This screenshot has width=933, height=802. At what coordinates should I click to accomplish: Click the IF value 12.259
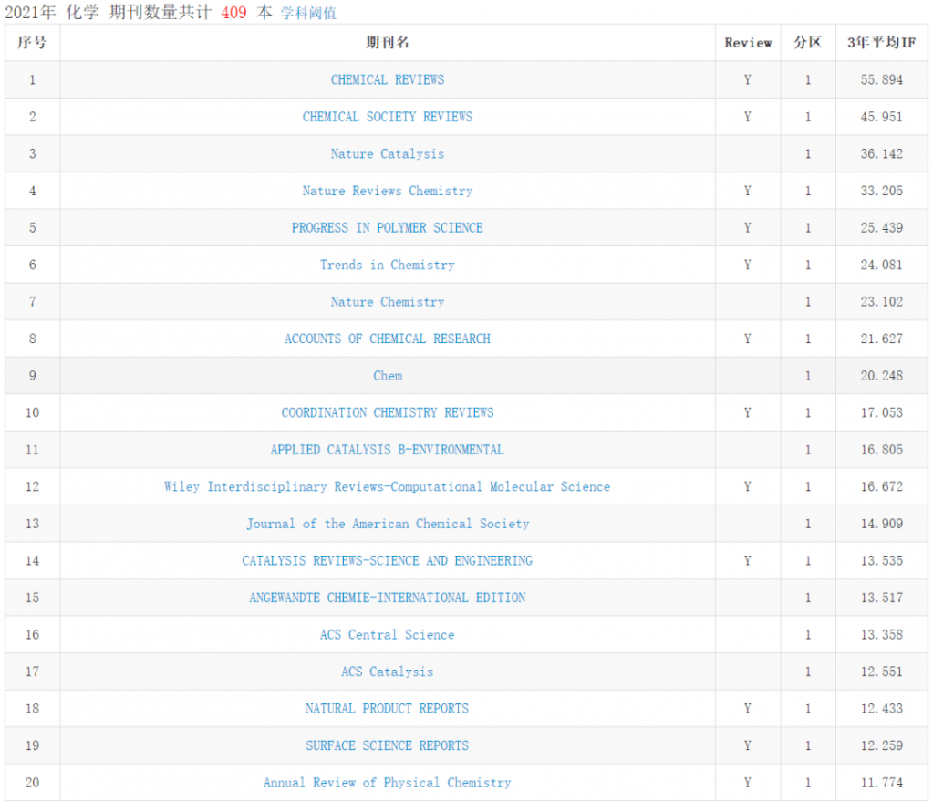click(x=881, y=745)
